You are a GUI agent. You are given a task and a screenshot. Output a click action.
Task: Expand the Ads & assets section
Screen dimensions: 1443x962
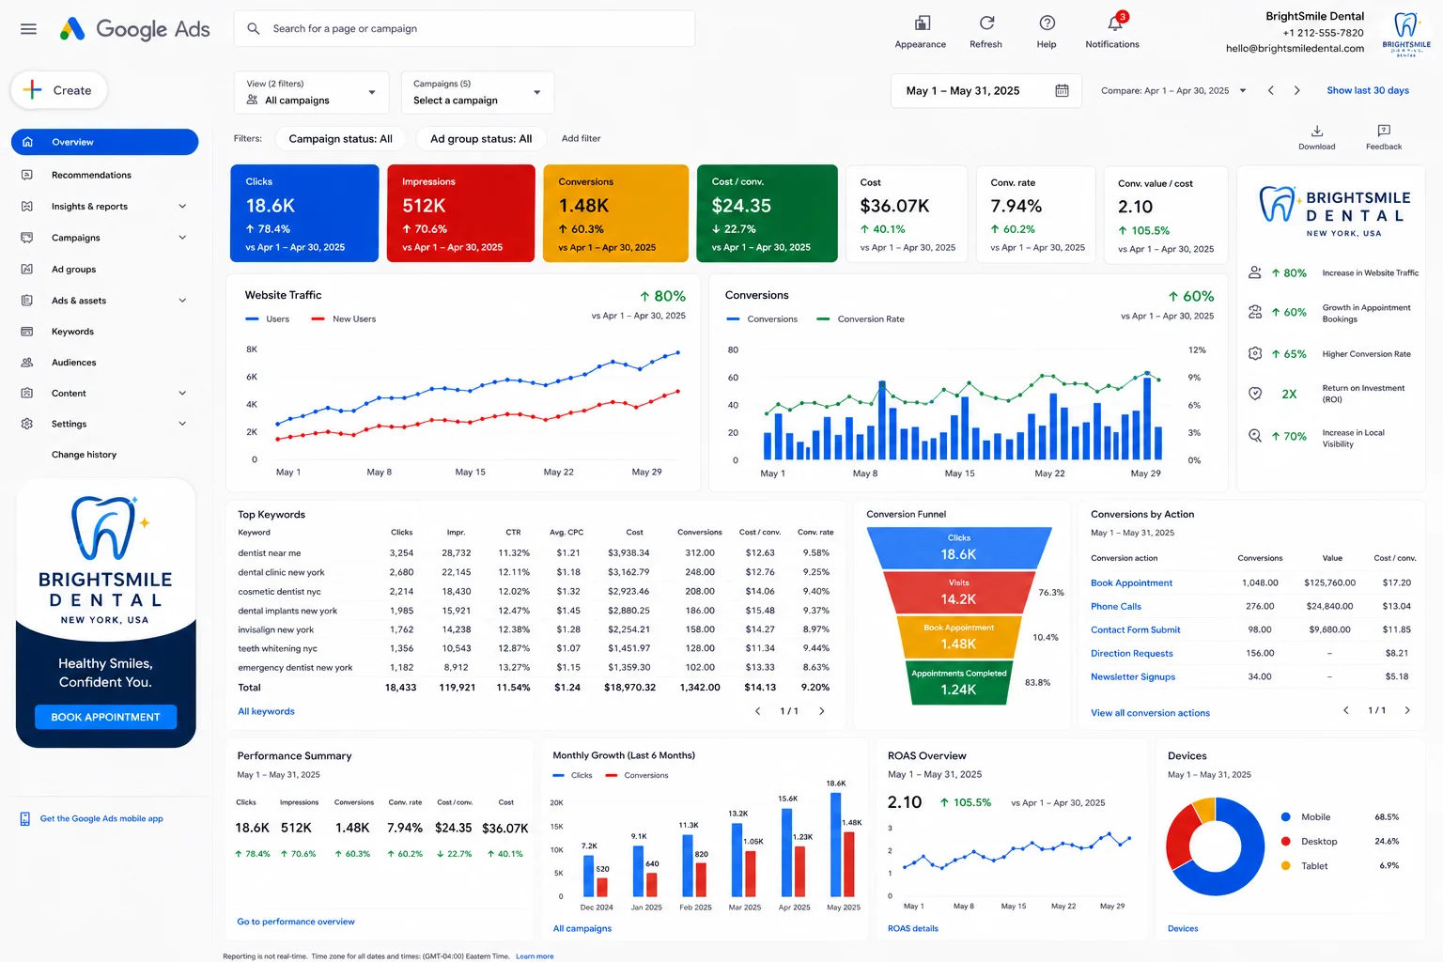click(182, 301)
